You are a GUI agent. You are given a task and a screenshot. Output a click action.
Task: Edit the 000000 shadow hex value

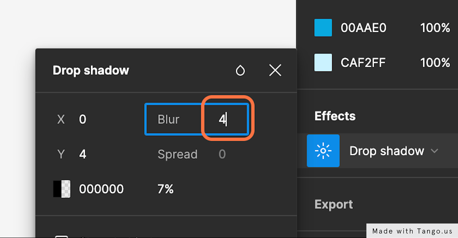tap(101, 189)
